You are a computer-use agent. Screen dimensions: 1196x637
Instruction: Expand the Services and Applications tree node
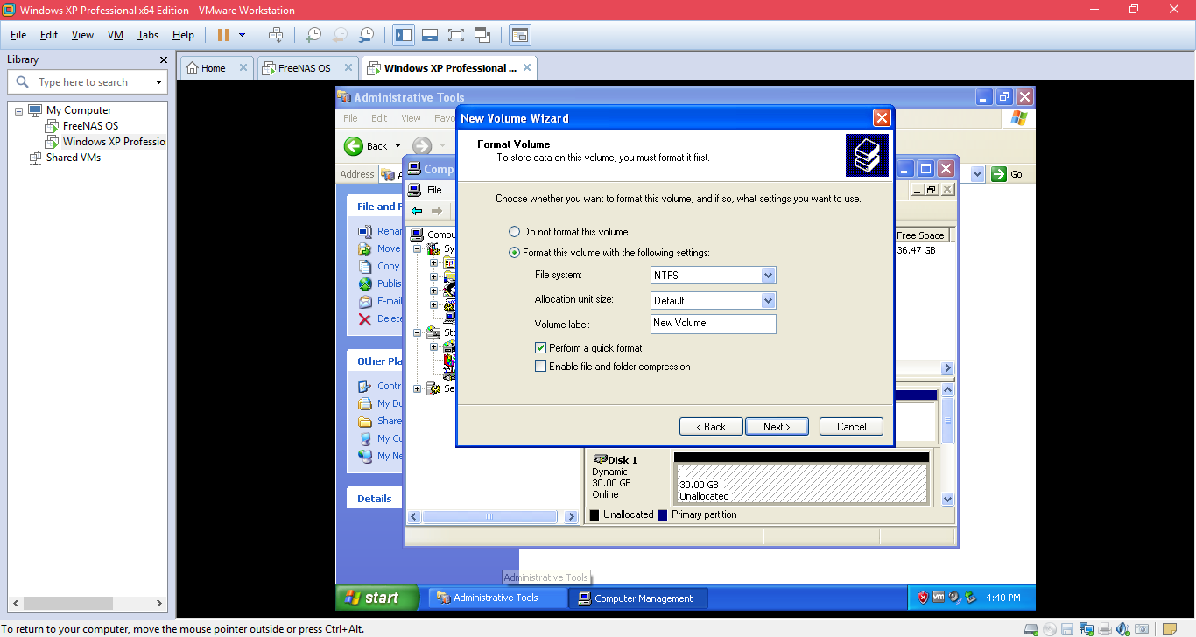point(418,389)
